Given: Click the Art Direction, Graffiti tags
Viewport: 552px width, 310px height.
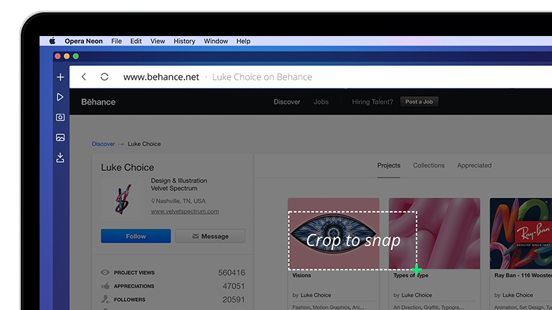Looking at the screenshot, I should [429, 307].
